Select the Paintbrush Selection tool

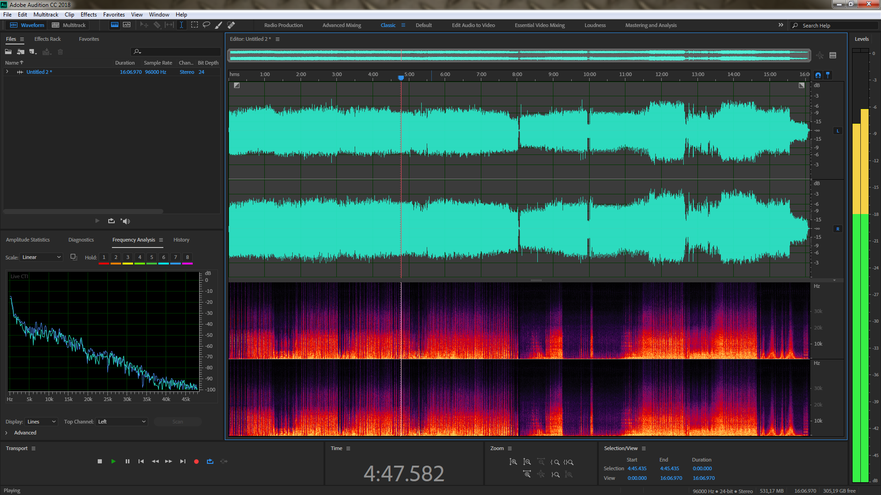(x=219, y=25)
